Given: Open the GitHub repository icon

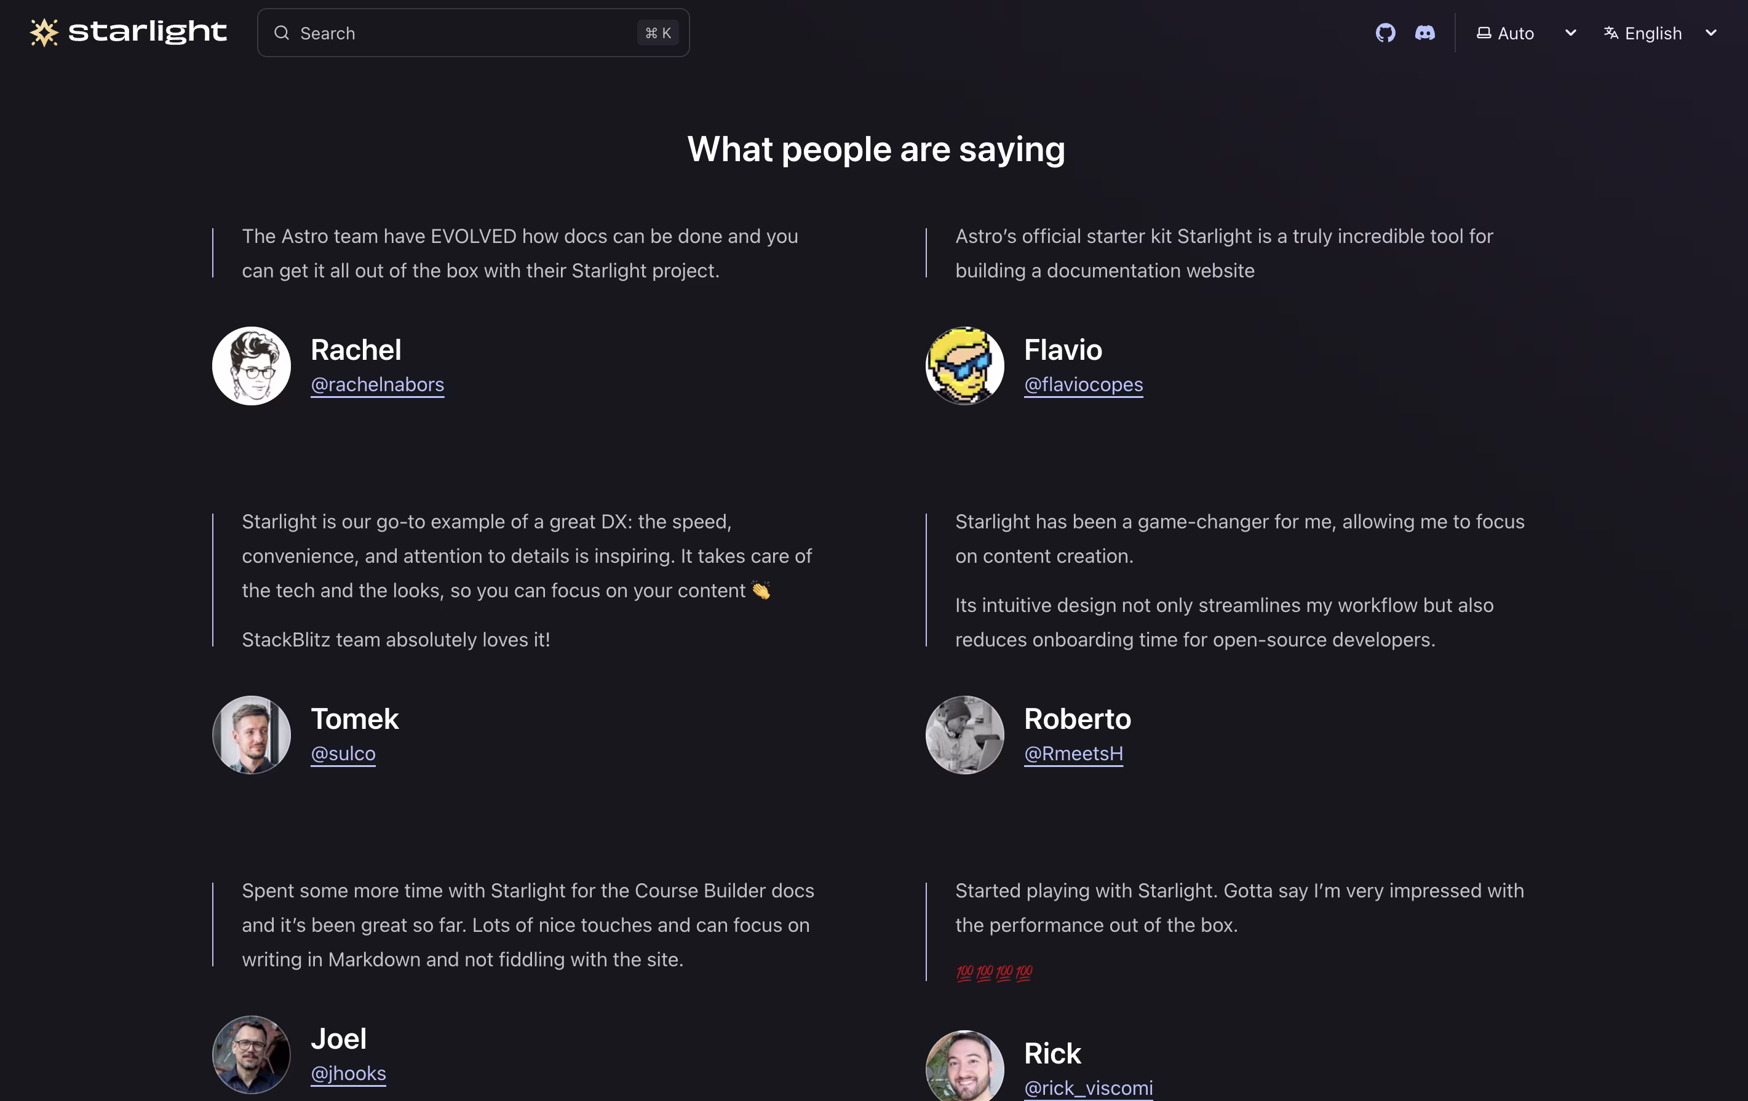Looking at the screenshot, I should coord(1385,33).
